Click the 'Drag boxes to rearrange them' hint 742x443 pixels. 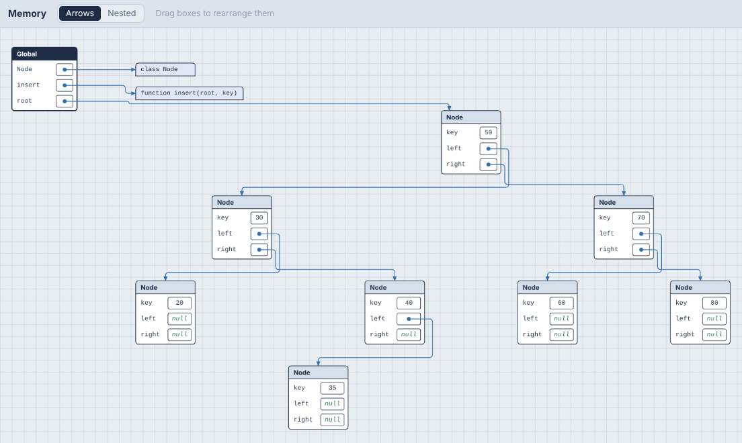click(x=215, y=13)
